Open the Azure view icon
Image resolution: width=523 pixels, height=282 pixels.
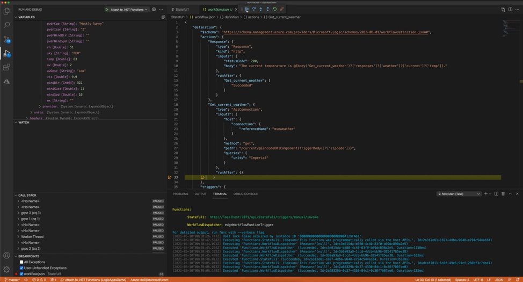[6, 81]
